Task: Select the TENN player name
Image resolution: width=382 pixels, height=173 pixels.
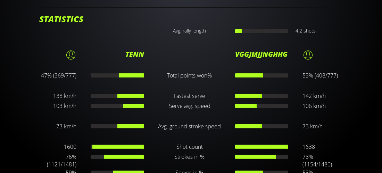Action: [x=135, y=54]
